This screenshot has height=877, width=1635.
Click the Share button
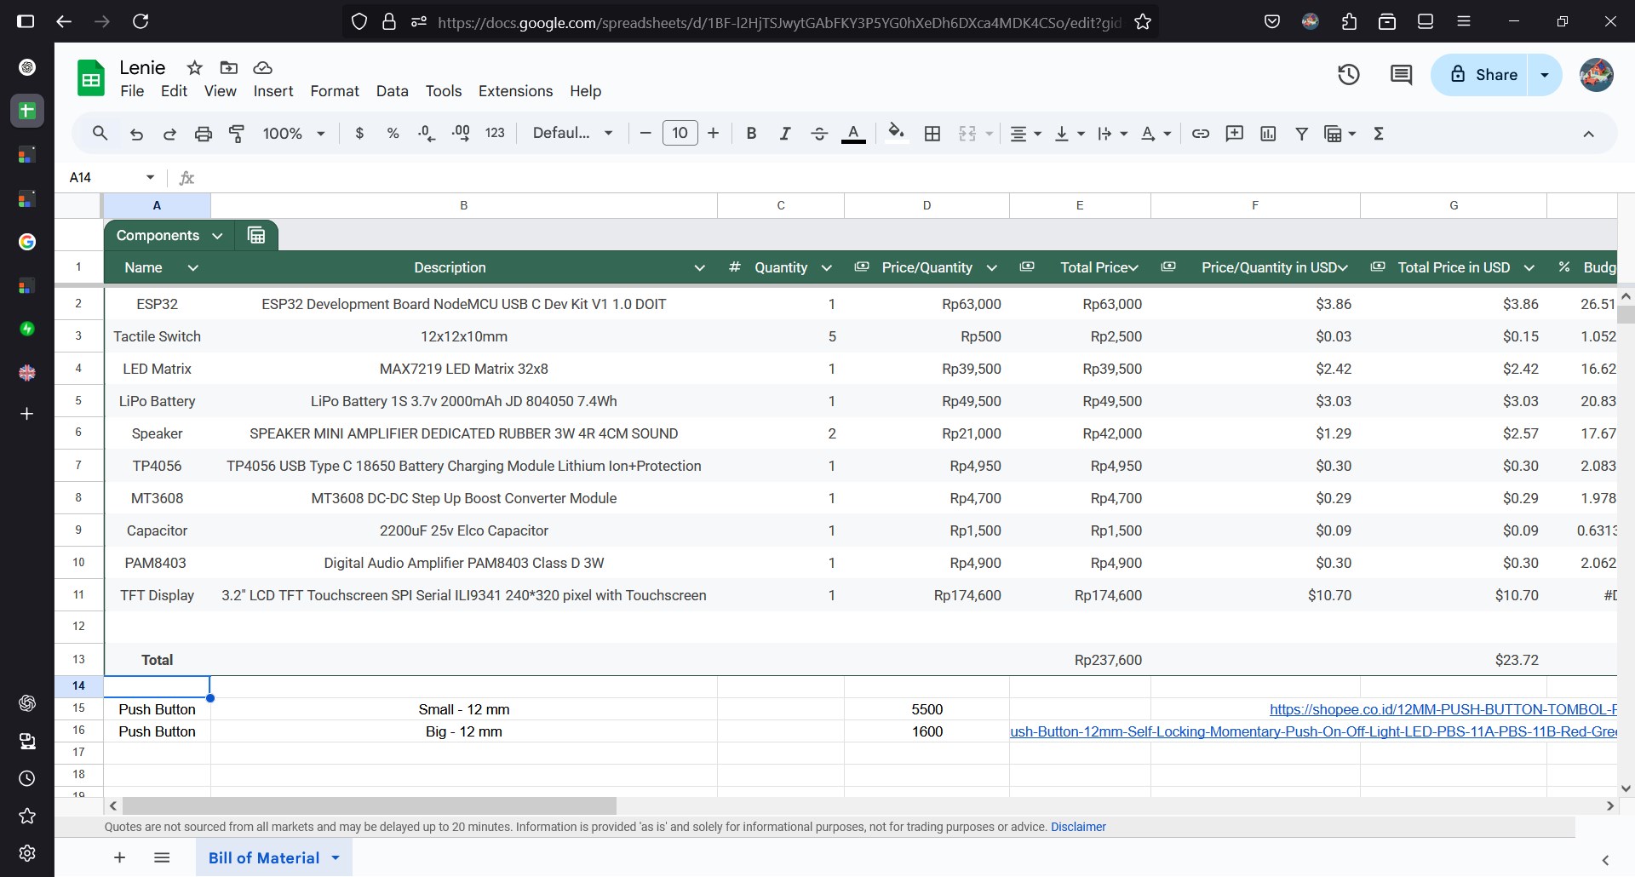(1480, 75)
